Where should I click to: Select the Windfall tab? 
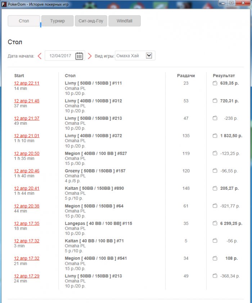click(x=124, y=21)
